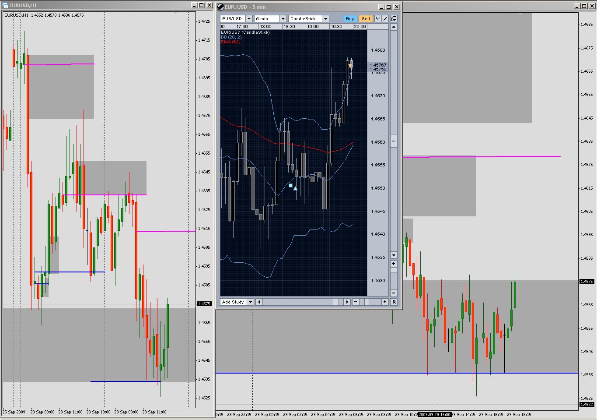Maximize the EURUSD,H1 chart window
597x420 pixels.
[x=202, y=5]
